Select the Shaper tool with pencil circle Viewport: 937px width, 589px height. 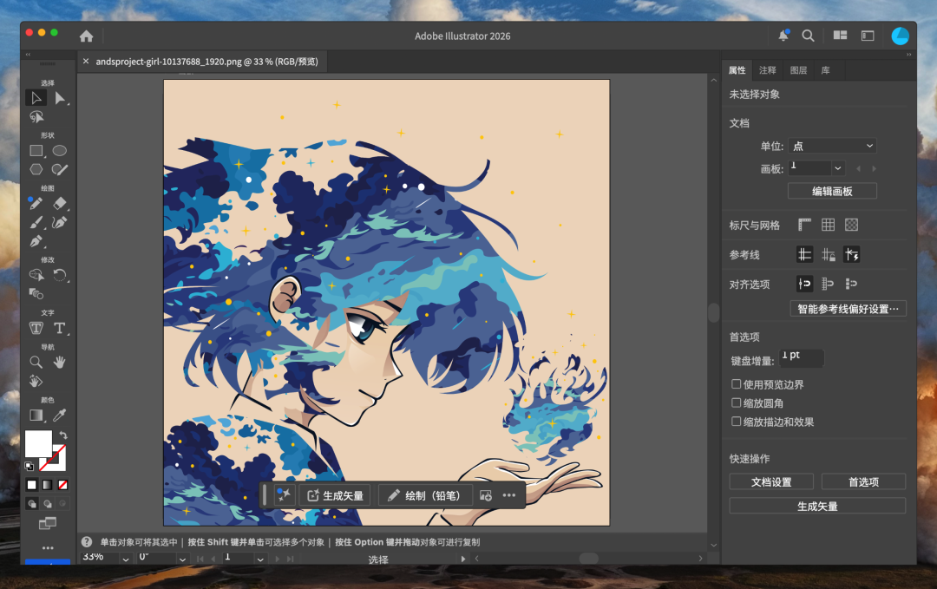59,170
